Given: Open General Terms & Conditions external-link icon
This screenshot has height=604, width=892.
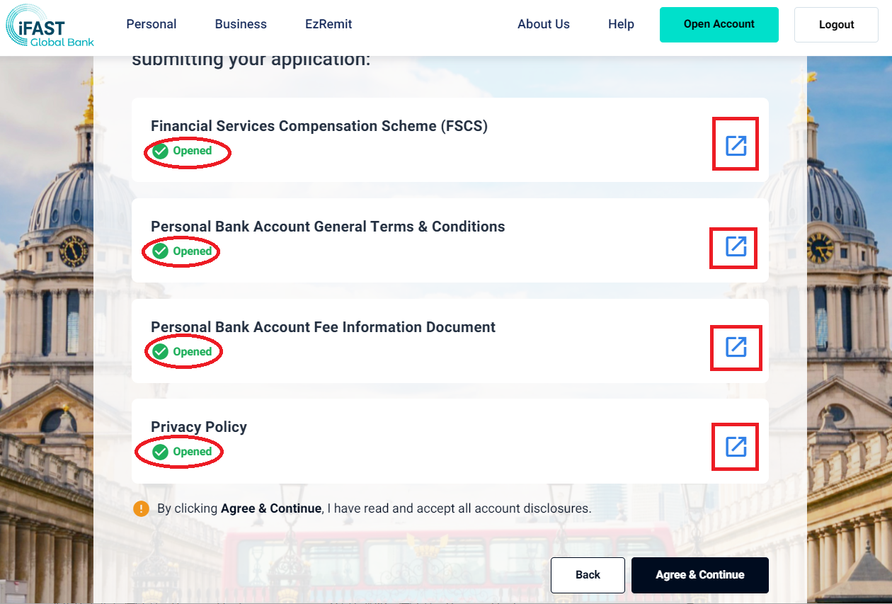Looking at the screenshot, I should coord(736,246).
